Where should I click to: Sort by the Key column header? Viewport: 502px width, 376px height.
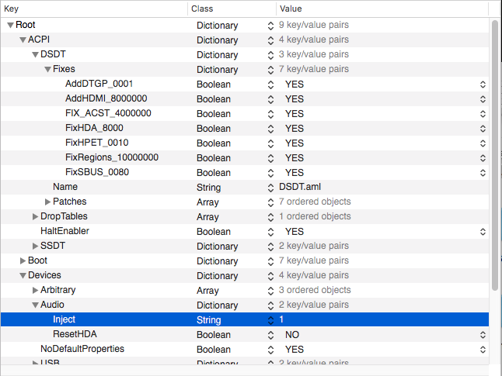(94, 9)
